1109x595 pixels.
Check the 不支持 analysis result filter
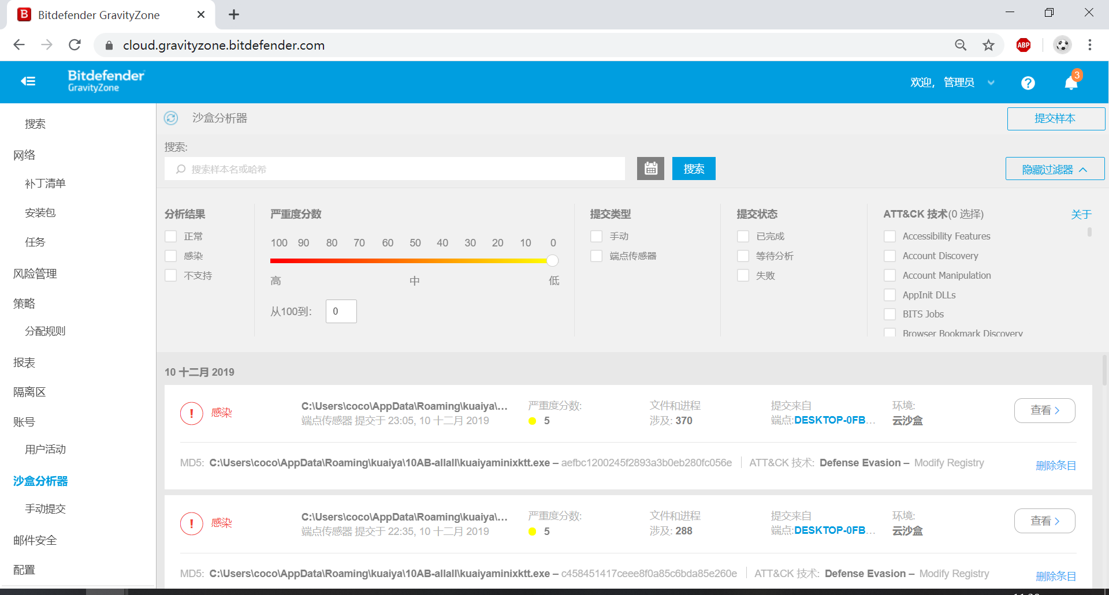click(171, 276)
